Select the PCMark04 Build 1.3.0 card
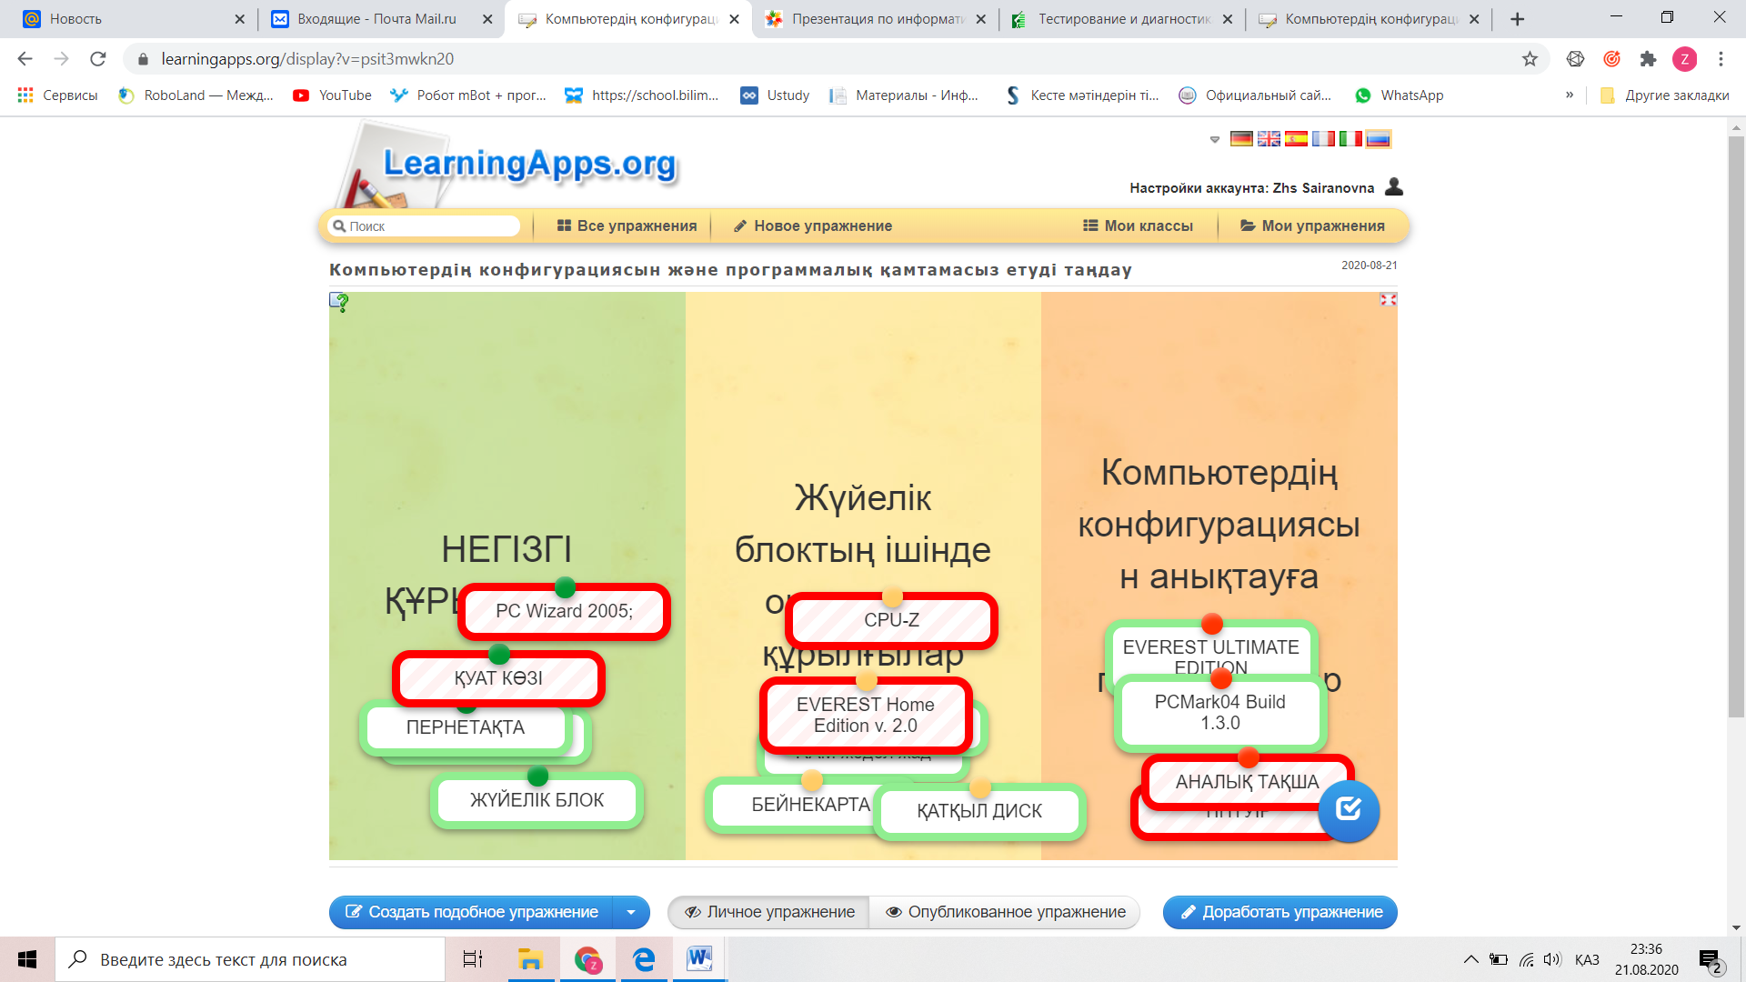This screenshot has height=982, width=1746. click(x=1220, y=713)
